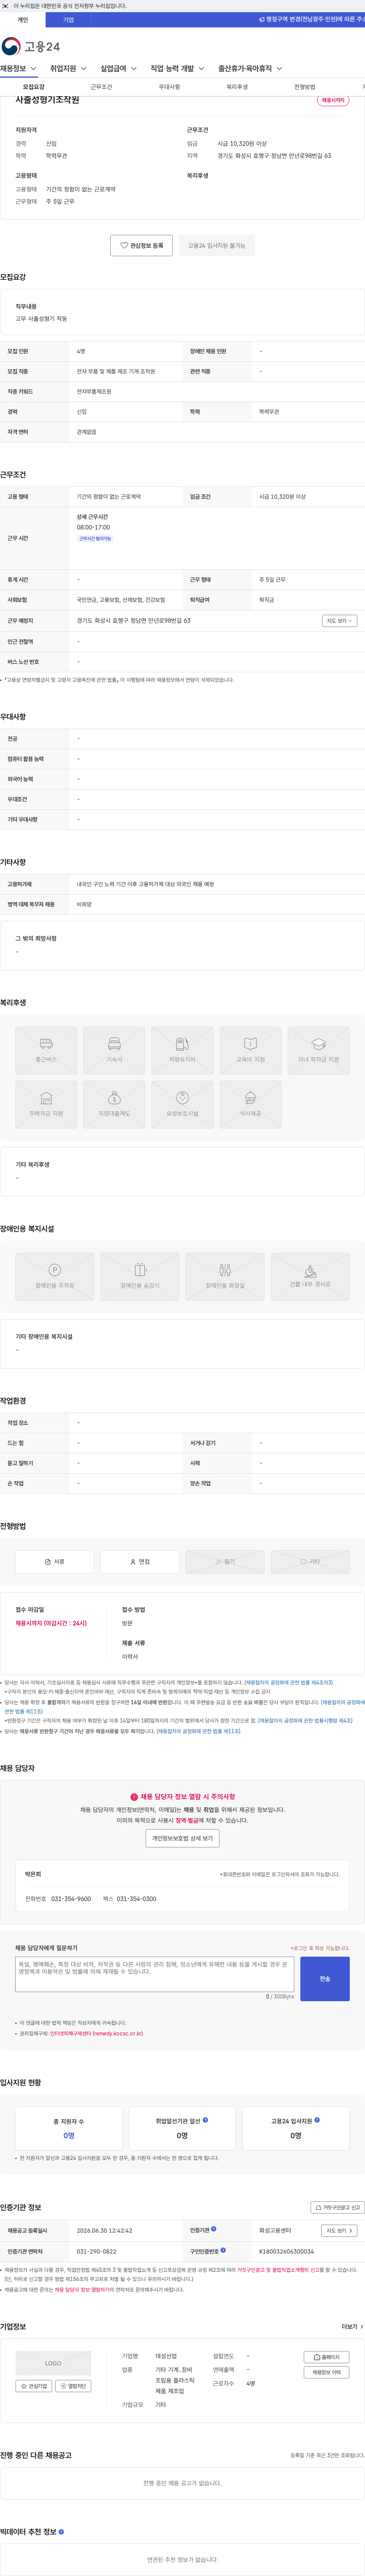Show info tooltip for 구인인증번호
Image resolution: width=365 pixels, height=2576 pixels.
click(x=223, y=2250)
